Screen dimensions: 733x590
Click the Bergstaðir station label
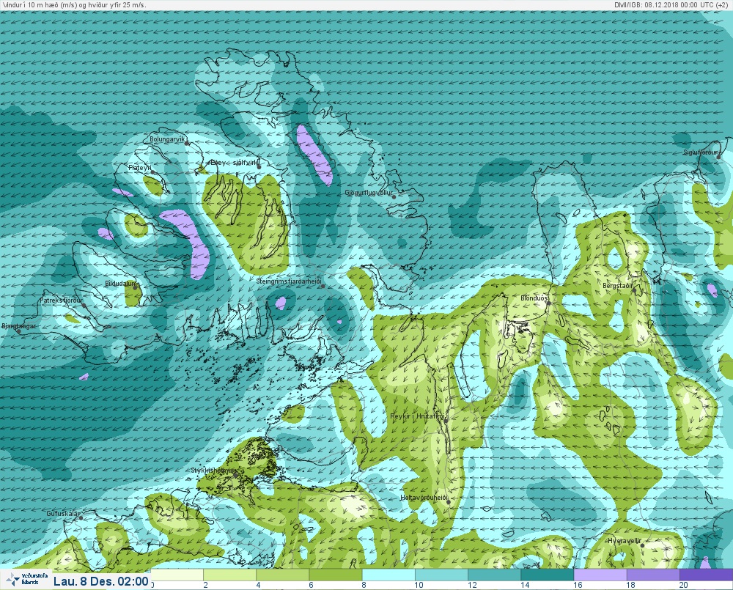pyautogui.click(x=617, y=285)
